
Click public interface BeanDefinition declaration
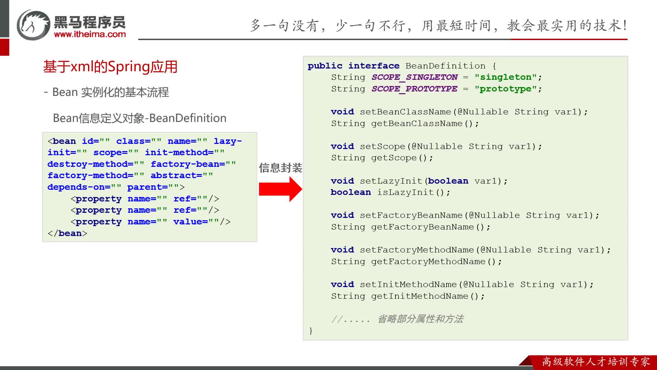point(402,66)
